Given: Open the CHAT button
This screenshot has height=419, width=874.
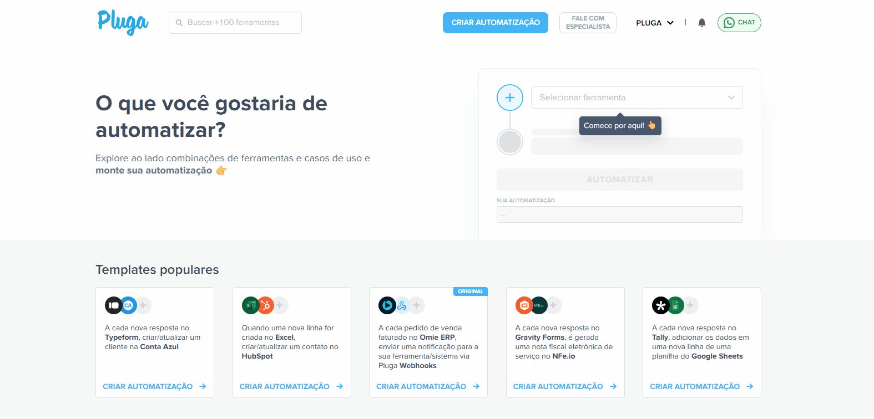Looking at the screenshot, I should pyautogui.click(x=739, y=23).
